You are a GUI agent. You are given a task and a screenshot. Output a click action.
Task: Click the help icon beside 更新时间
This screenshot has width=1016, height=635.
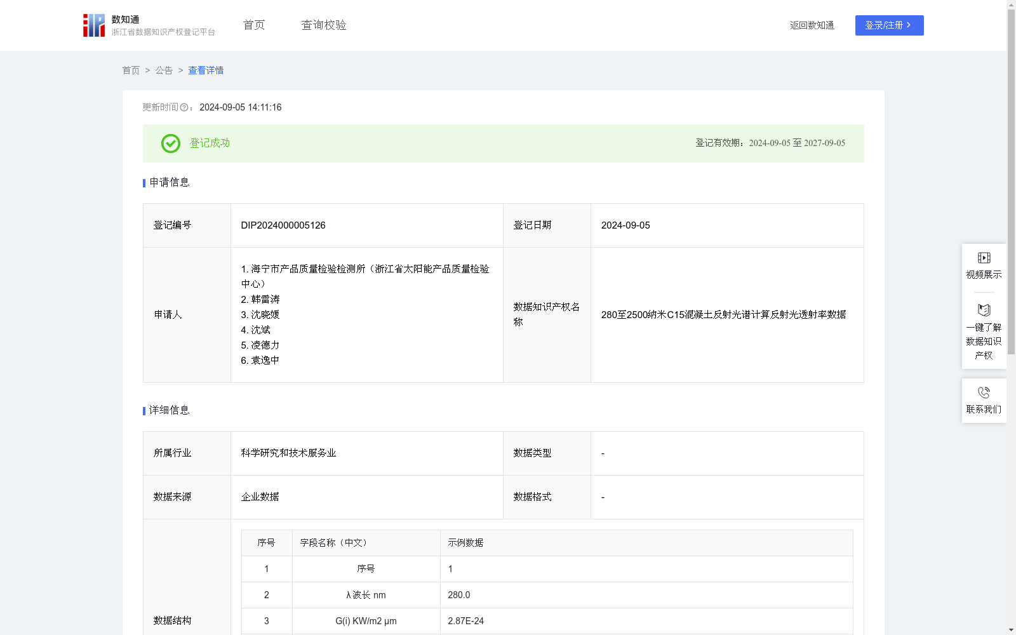(x=184, y=108)
